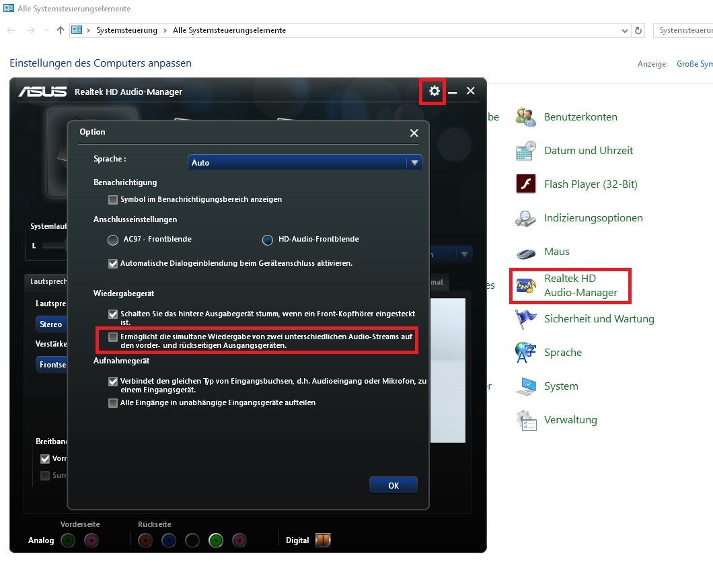Screen dimensions: 713x566
Task: Open the recent locations arrow in navigation
Action: (46, 30)
